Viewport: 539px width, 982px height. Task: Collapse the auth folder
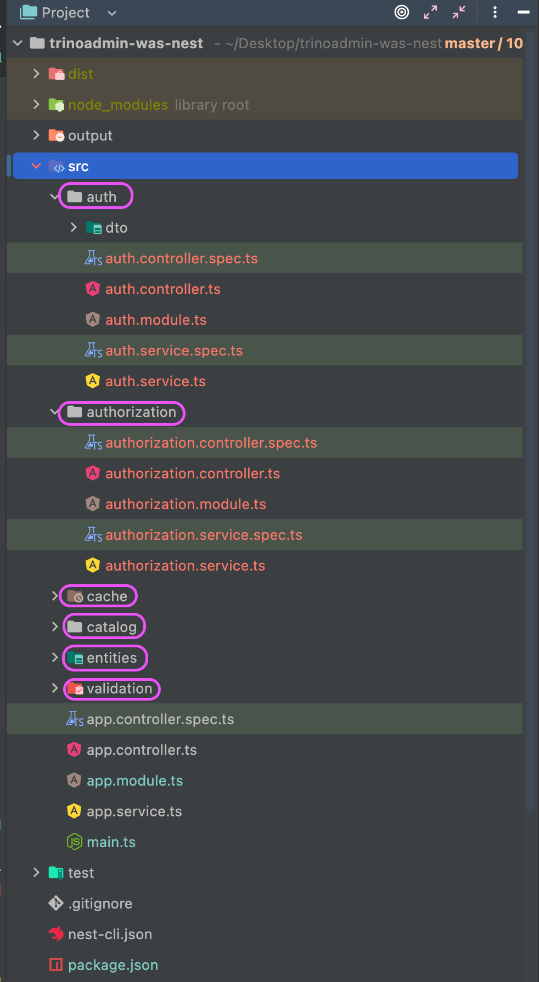[54, 196]
